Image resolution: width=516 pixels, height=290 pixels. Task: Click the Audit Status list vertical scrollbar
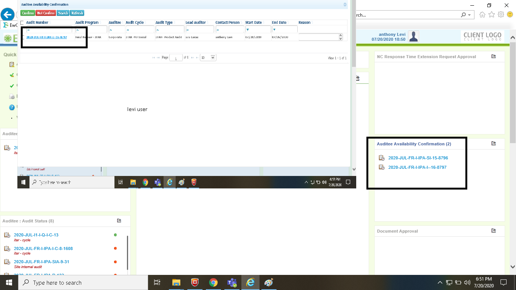click(128, 253)
